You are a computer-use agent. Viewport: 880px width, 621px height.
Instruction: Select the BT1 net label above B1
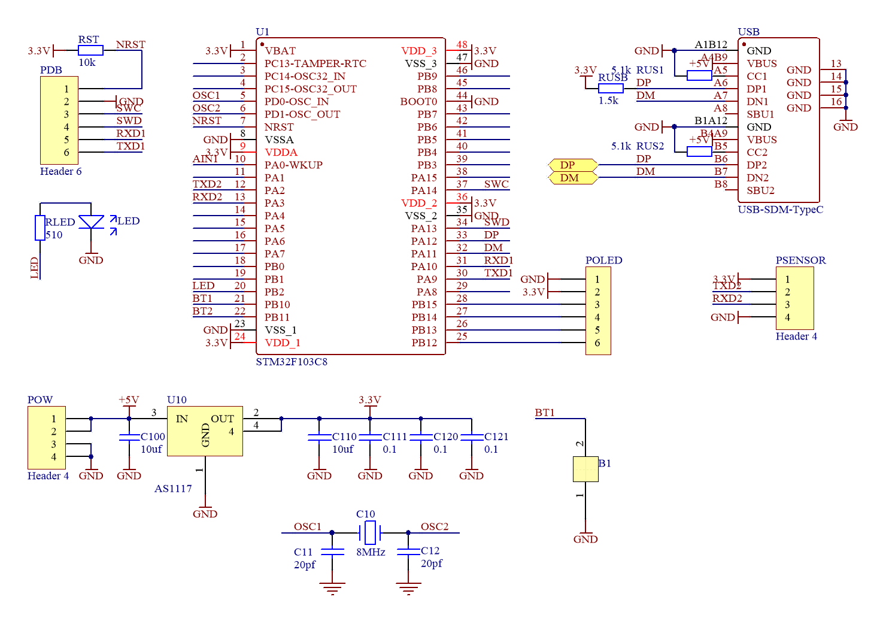(545, 413)
